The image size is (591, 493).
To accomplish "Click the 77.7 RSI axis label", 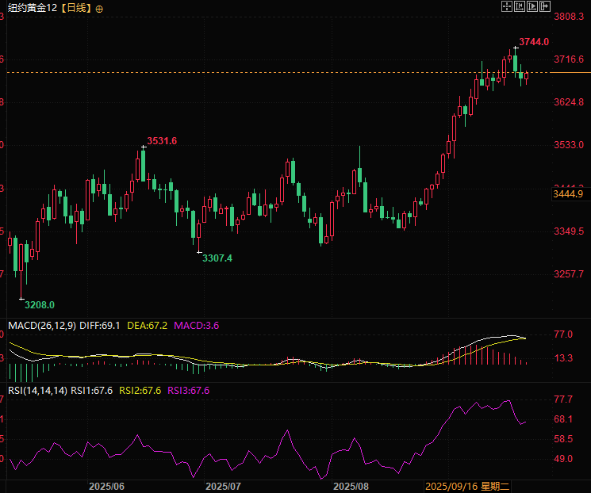I will (563, 399).
